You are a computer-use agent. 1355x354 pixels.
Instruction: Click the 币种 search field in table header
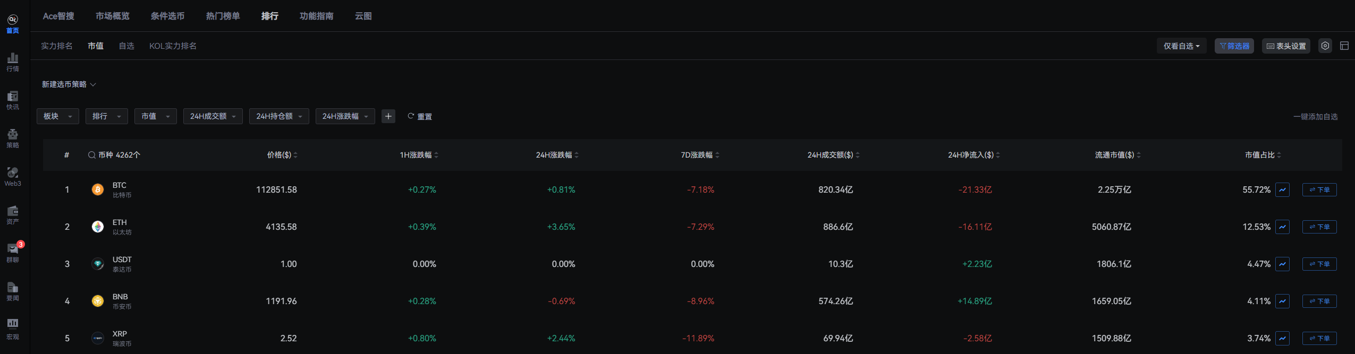[114, 155]
